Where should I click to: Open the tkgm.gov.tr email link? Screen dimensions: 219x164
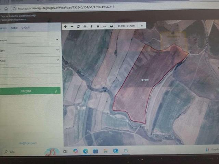[27, 143]
